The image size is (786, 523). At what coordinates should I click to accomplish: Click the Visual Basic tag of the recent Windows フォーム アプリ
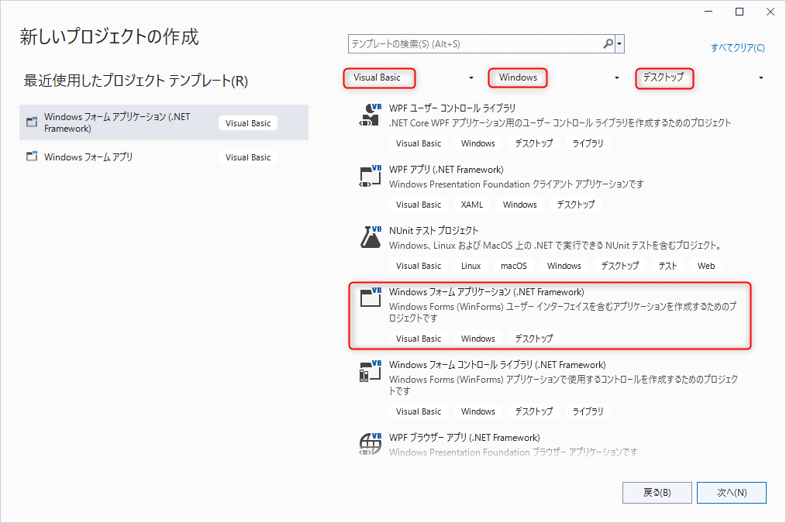point(247,157)
